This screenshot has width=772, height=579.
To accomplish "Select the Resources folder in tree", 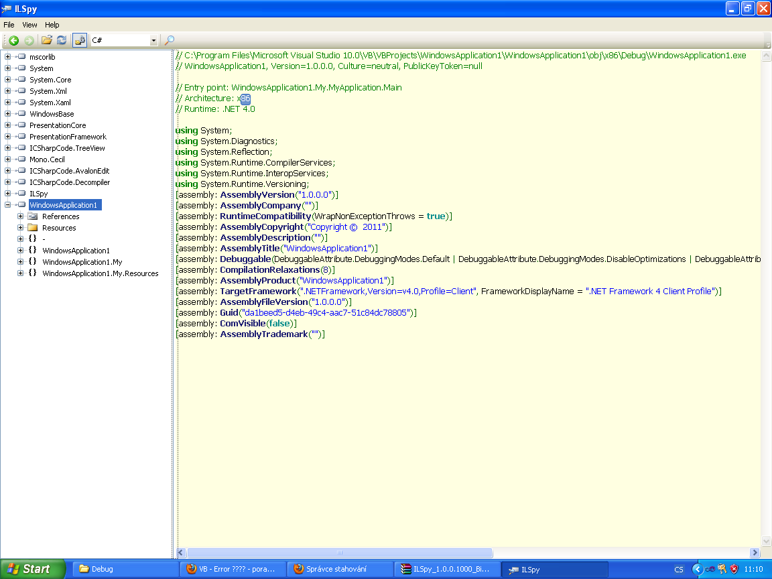I will [59, 228].
